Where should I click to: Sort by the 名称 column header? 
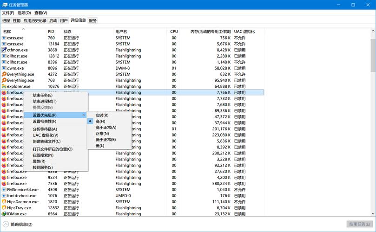tap(23, 32)
